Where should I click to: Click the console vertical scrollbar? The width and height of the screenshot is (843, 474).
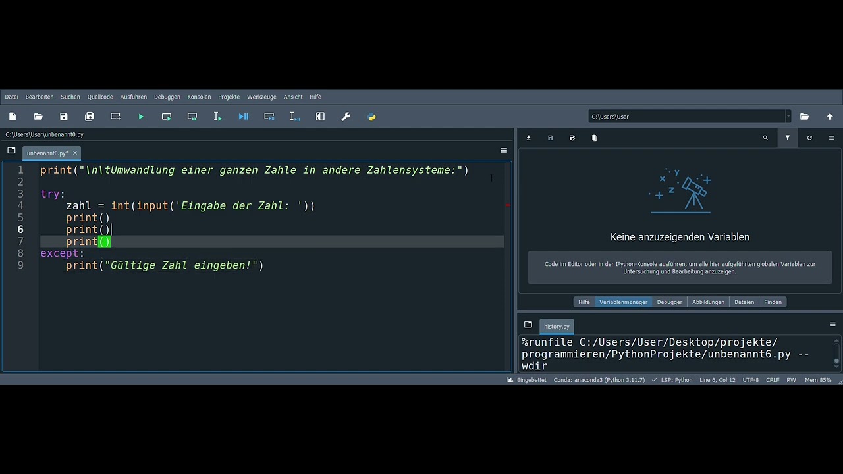[x=837, y=354]
